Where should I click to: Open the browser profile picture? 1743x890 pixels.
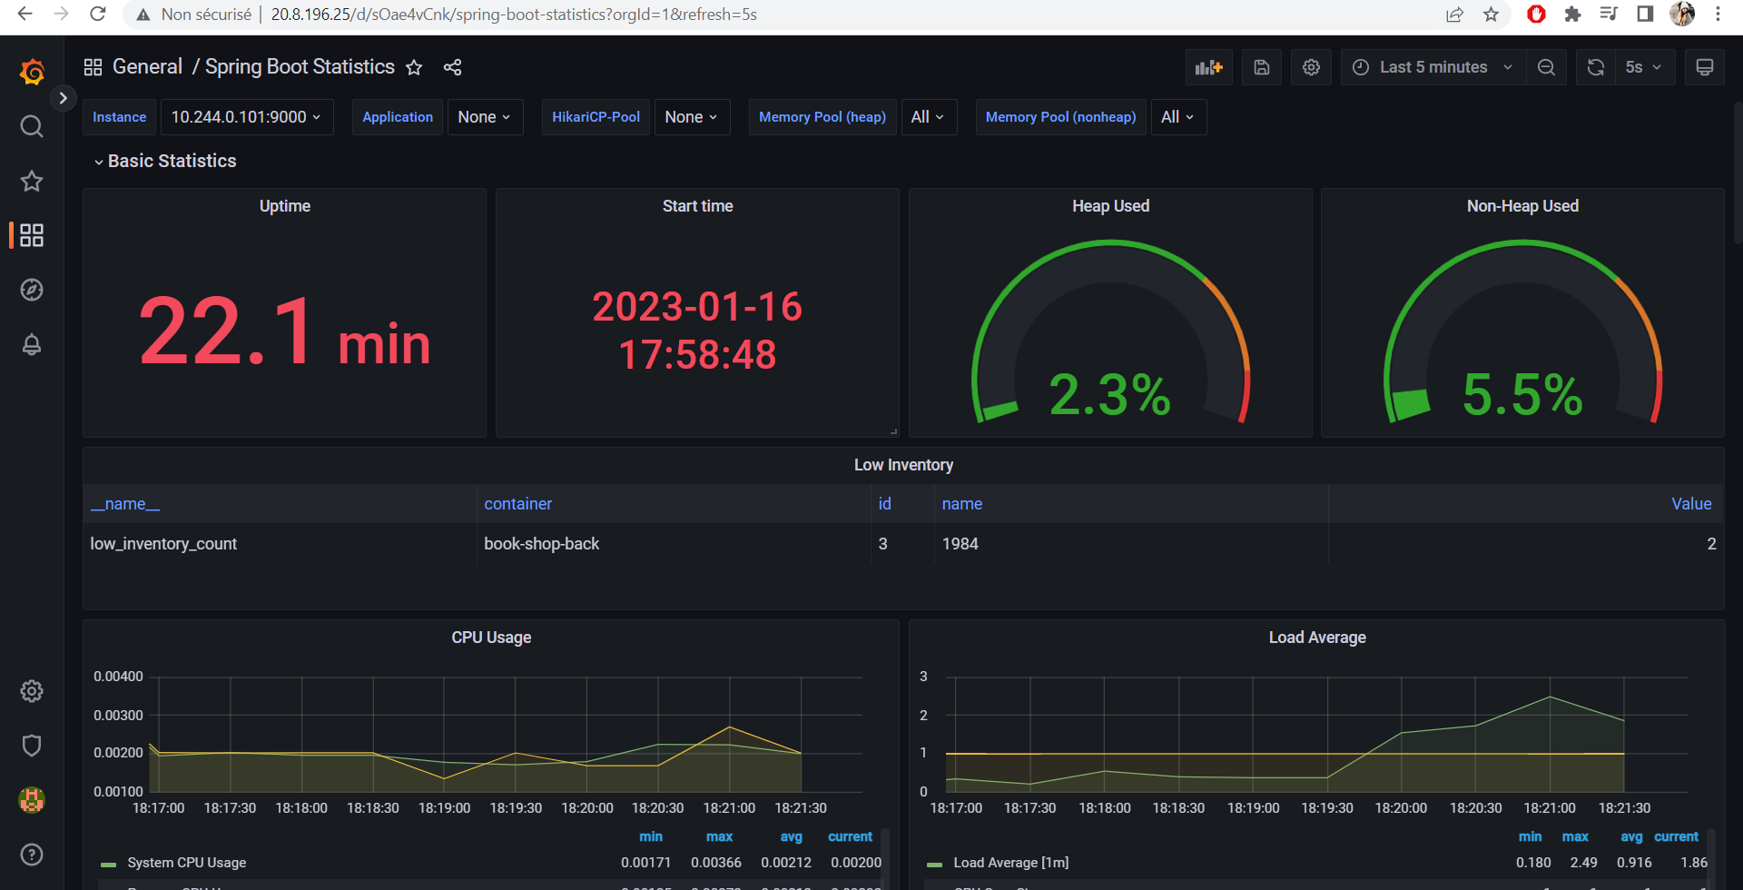(1682, 14)
